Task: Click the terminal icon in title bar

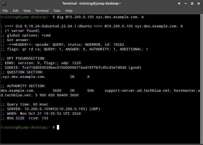Action: 4,4
